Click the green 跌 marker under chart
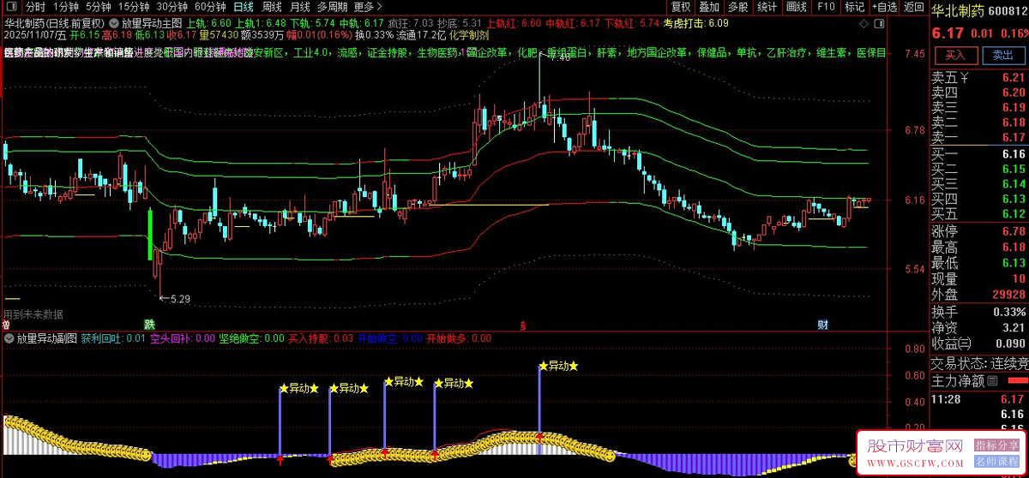The image size is (1029, 478). (149, 324)
